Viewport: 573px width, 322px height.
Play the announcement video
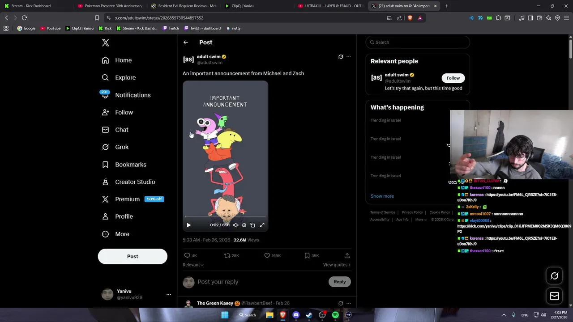[x=188, y=225]
